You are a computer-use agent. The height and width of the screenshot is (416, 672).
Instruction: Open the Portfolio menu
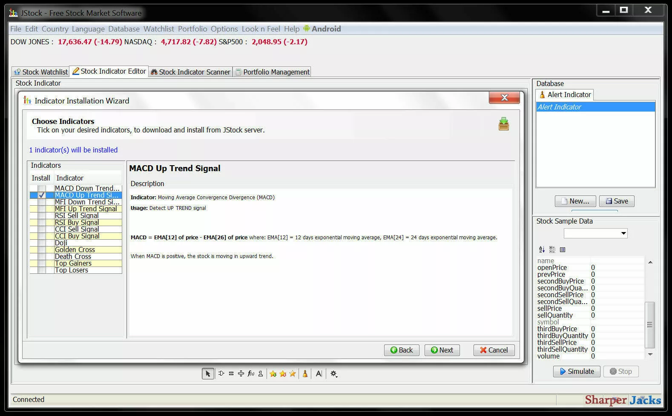(x=192, y=29)
